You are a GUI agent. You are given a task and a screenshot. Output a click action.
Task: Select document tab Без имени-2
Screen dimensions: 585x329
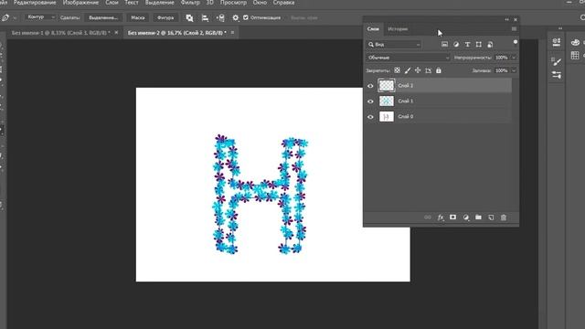pyautogui.click(x=176, y=33)
